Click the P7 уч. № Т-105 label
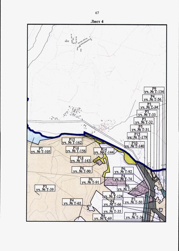179x251 pixels. (41, 150)
